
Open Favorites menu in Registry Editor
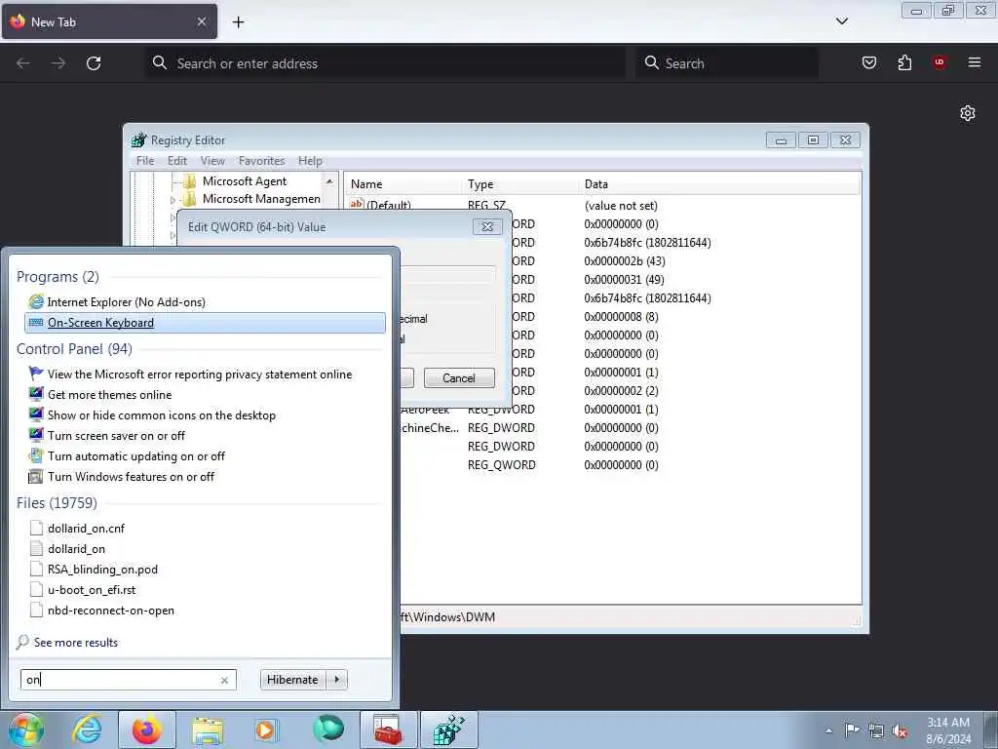(x=261, y=161)
